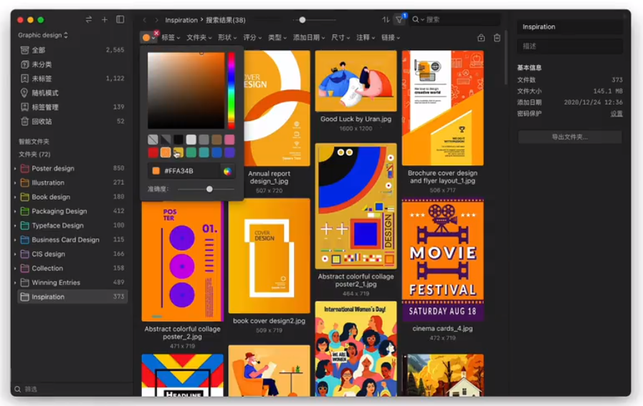The height and width of the screenshot is (406, 643).
Task: Click the #FFA34B hex input field
Action: pos(186,171)
